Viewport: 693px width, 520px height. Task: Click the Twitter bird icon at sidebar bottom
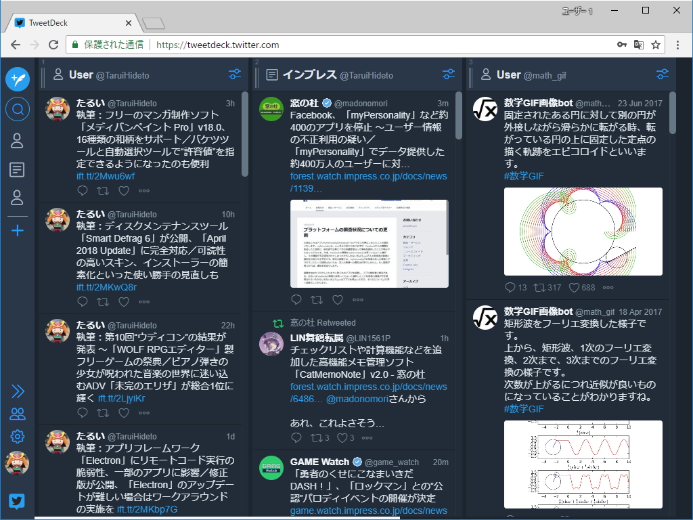[x=17, y=501]
